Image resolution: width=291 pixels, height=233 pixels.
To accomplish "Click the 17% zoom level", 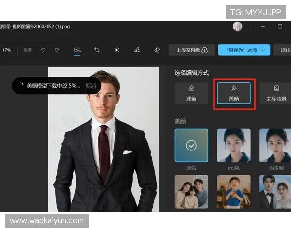I will click(x=7, y=50).
